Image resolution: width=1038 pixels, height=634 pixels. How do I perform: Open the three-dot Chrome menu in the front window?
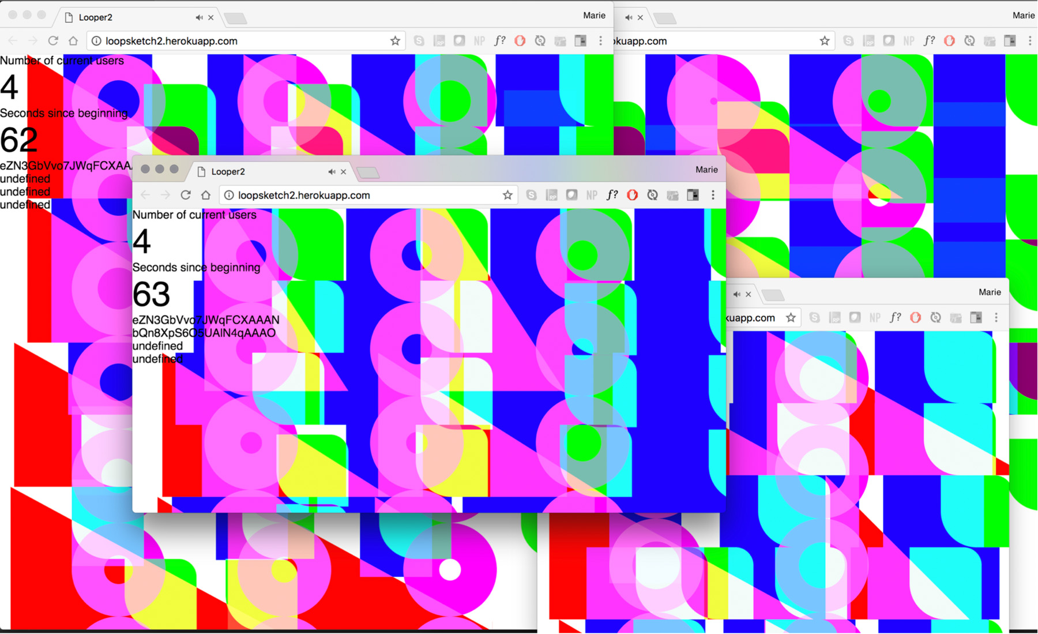tap(713, 195)
